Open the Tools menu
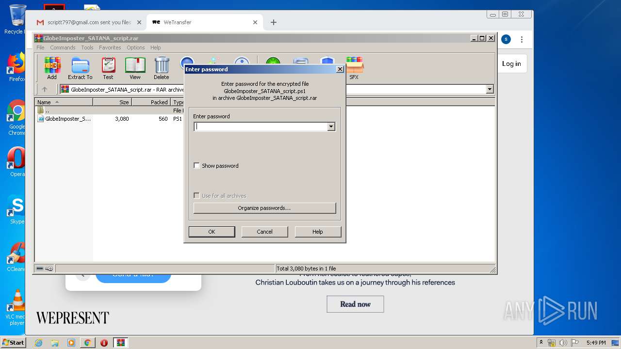The image size is (621, 349). point(87,48)
